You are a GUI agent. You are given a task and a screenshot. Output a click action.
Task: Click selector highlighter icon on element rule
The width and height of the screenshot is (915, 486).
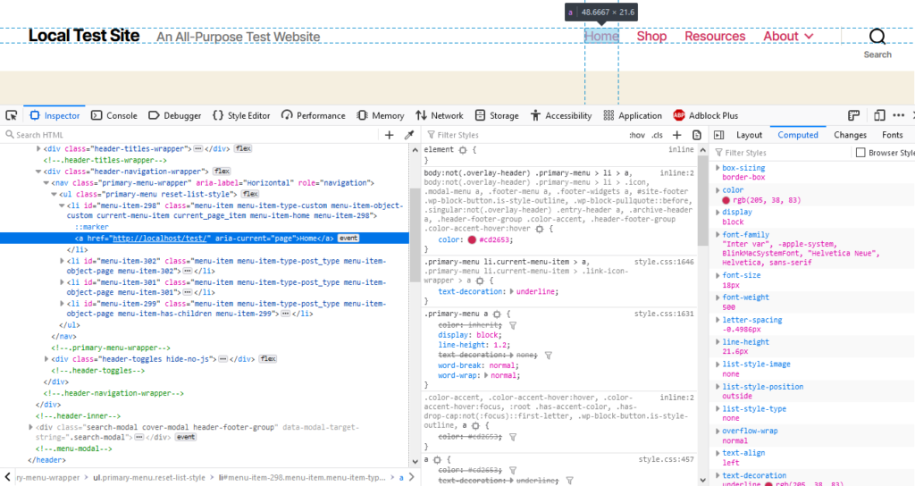click(x=463, y=150)
